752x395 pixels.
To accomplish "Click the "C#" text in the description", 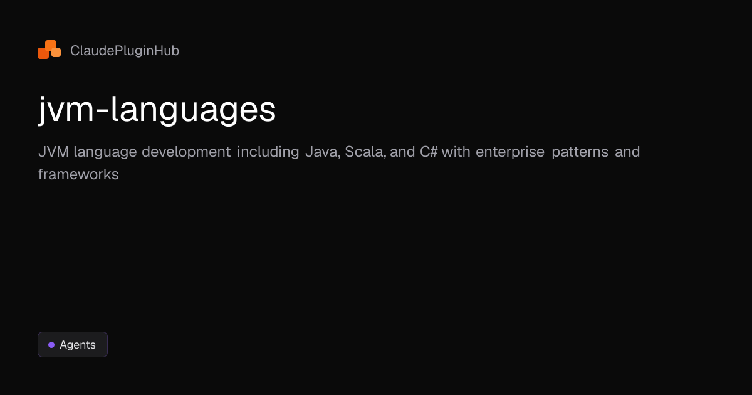I will [429, 152].
